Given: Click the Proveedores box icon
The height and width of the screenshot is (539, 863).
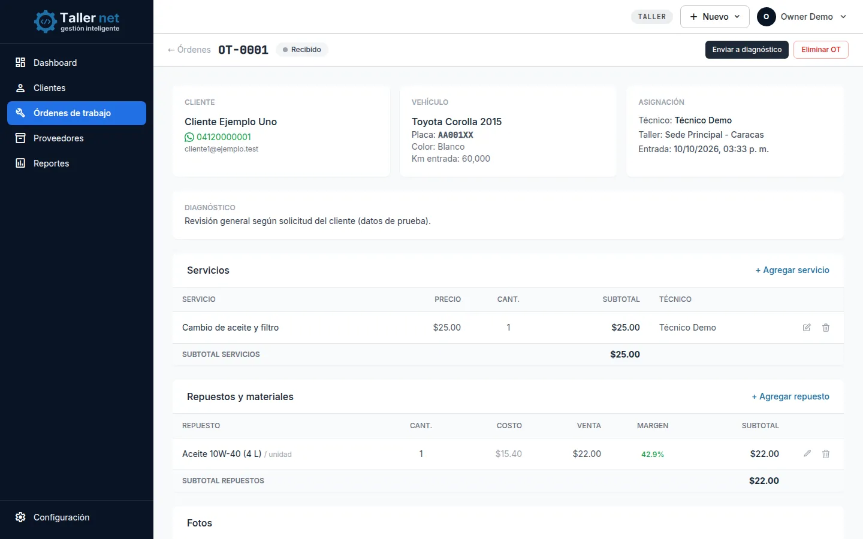Looking at the screenshot, I should tap(20, 138).
